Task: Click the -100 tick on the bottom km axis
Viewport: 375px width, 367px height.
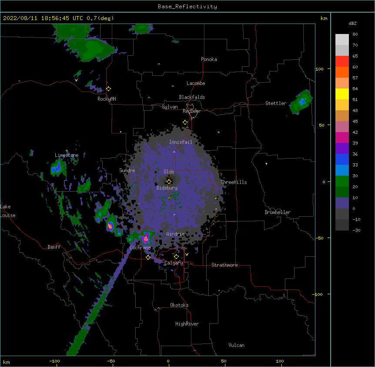Action: point(55,361)
